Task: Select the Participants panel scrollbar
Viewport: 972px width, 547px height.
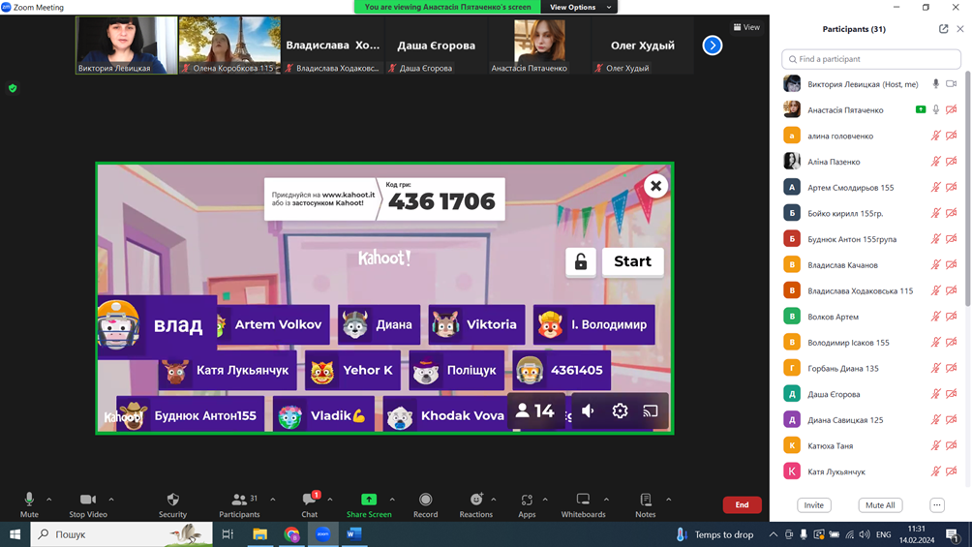Action: tap(968, 189)
